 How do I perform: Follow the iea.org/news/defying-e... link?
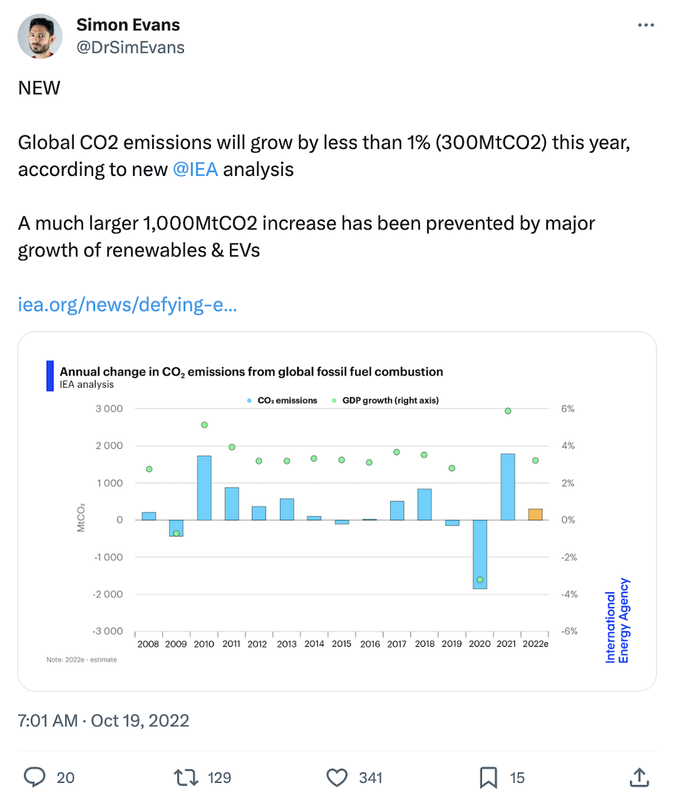(127, 305)
